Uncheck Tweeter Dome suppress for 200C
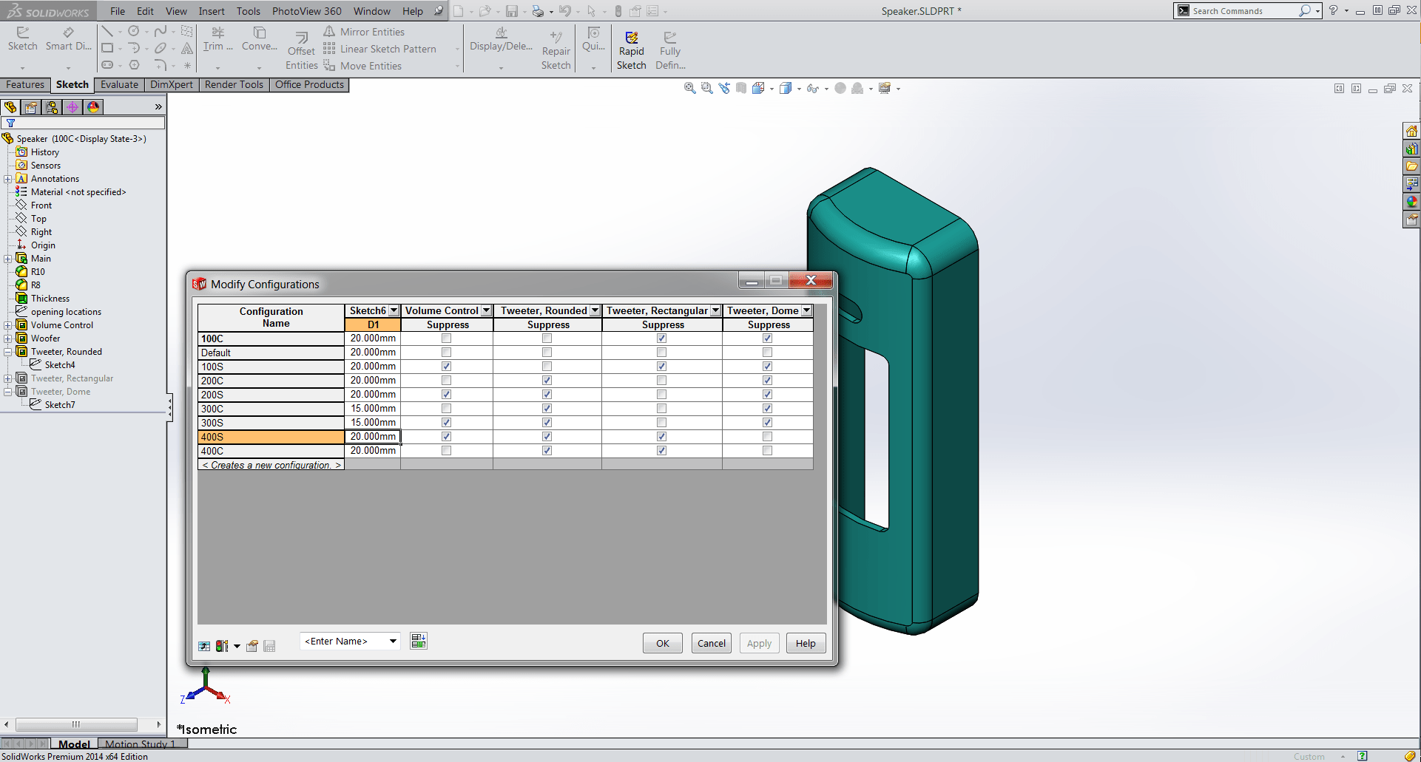This screenshot has height=762, width=1421. pos(767,380)
